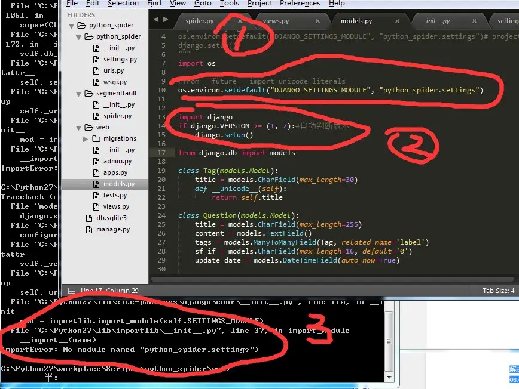519x389 pixels.
Task: Click the db.sqlite3 file icon
Action: pyautogui.click(x=88, y=218)
